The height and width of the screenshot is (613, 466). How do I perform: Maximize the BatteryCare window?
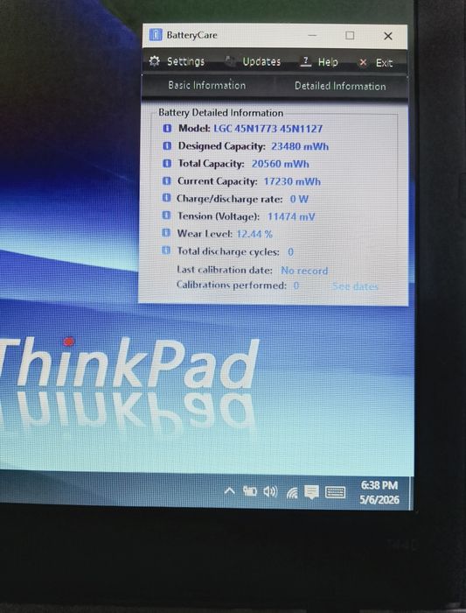(350, 36)
